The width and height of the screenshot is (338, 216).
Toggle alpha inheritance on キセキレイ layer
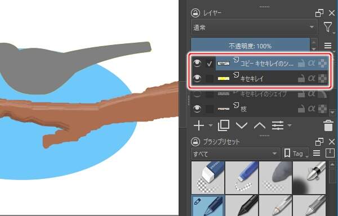click(x=312, y=78)
